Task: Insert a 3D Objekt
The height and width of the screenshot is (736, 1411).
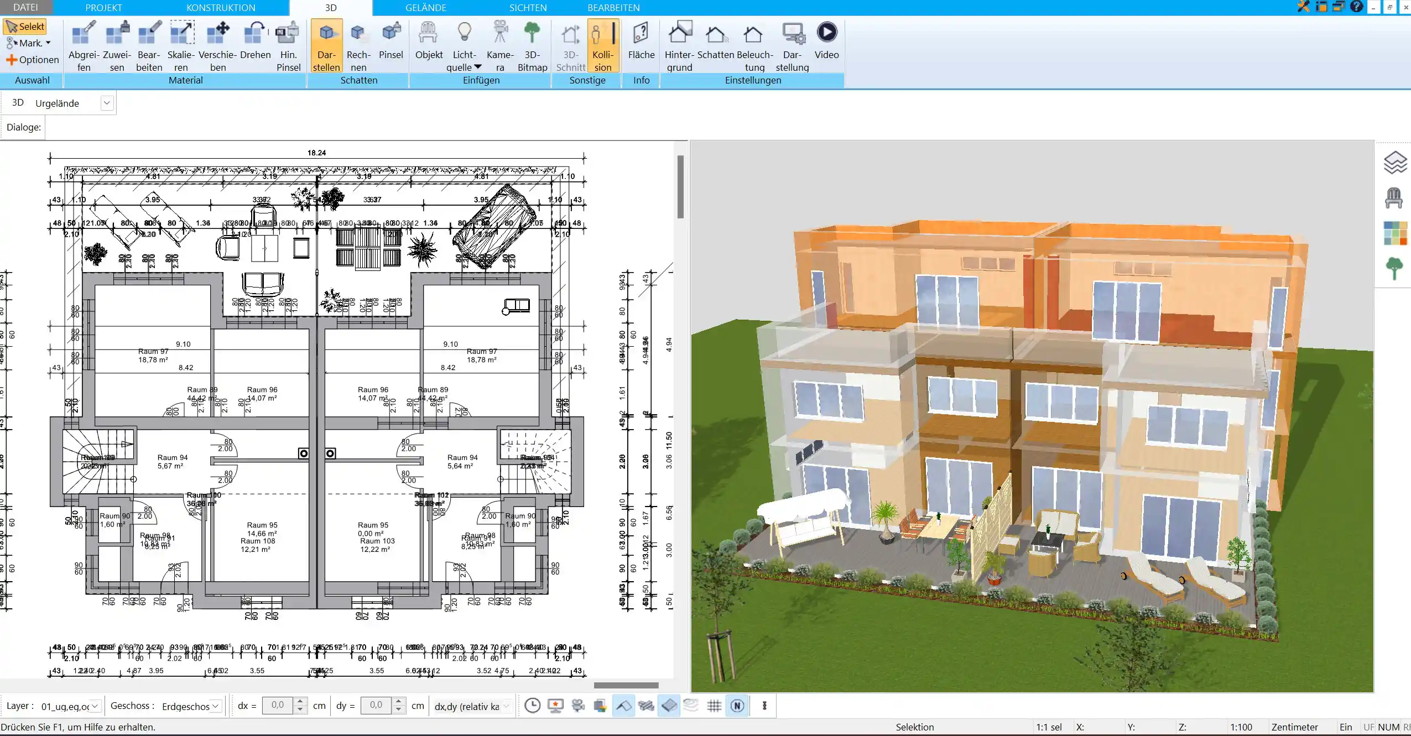Action: point(429,40)
